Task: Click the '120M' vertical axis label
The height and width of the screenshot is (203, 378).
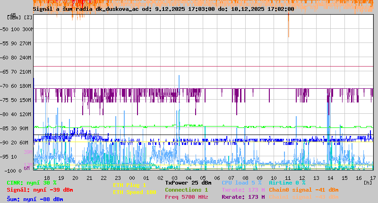Action: [x=26, y=114]
